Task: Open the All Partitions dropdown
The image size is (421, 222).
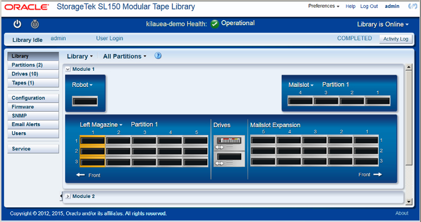Action: 125,56
